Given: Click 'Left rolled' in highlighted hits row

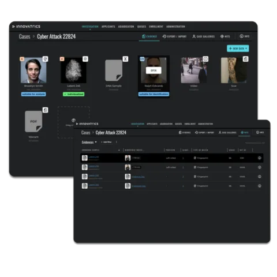Looking at the screenshot, I should tap(171, 158).
